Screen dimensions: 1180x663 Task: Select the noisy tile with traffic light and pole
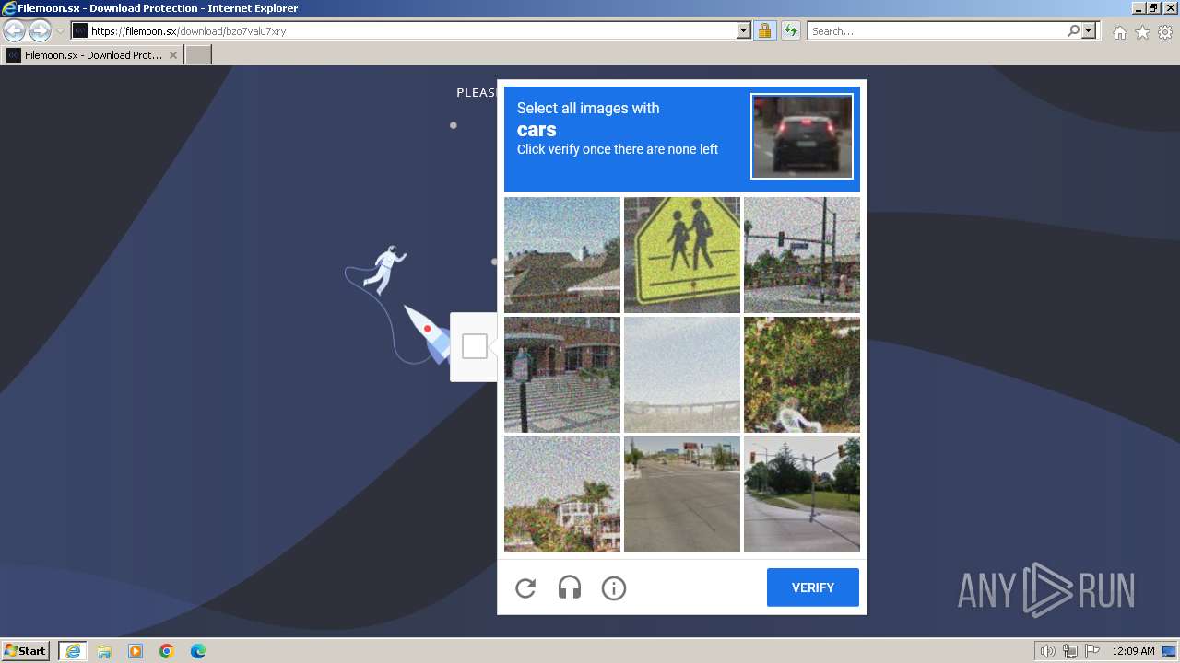tap(802, 255)
